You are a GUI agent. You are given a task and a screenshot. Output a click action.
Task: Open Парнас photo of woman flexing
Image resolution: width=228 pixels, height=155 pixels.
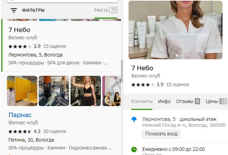86,91
